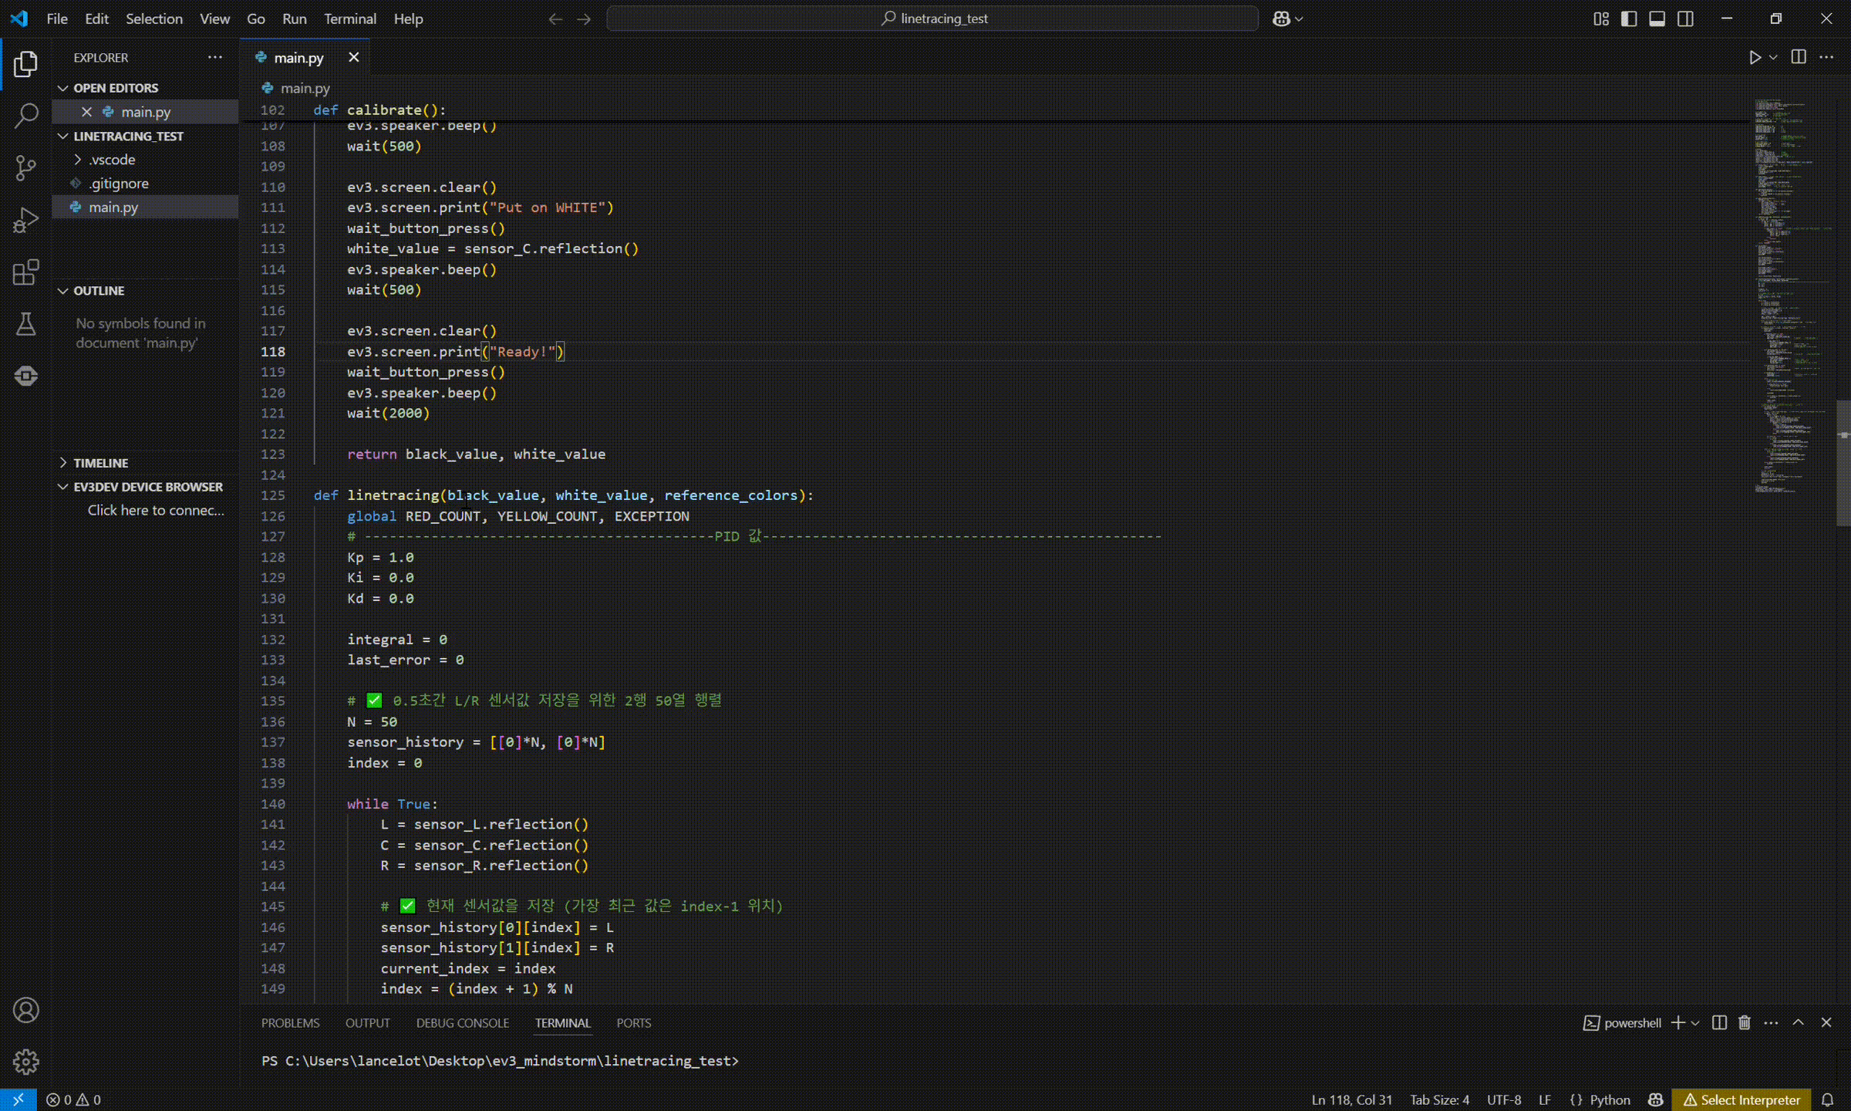Viewport: 1851px width, 1111px height.
Task: Open the ev3dev device icon in activity bar
Action: click(x=25, y=376)
